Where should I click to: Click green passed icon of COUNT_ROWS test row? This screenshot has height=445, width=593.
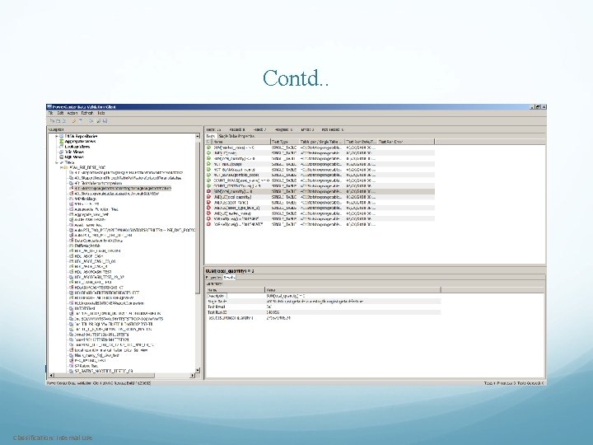(208, 180)
